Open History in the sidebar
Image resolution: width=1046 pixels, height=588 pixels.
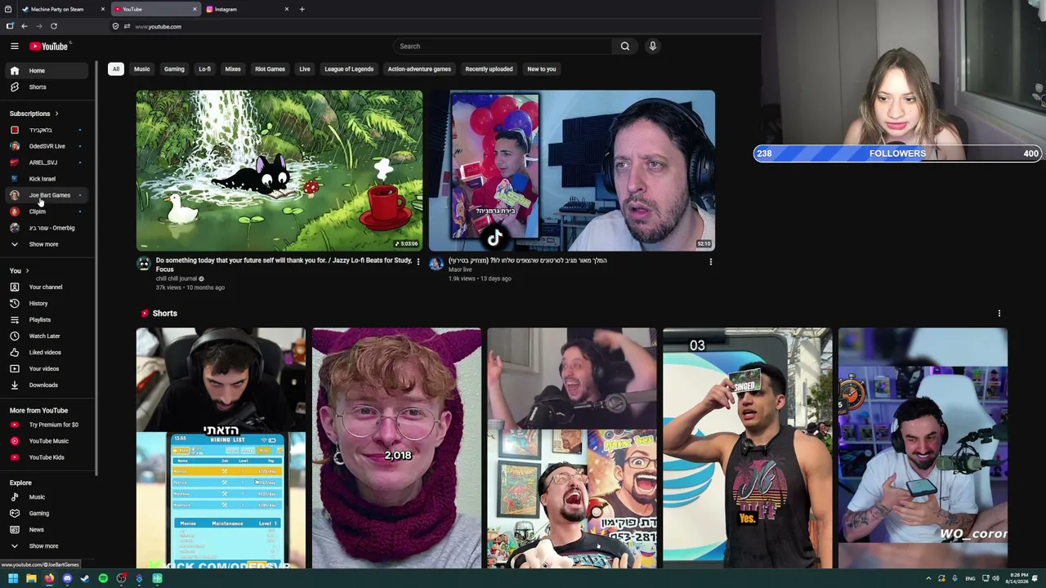[x=46, y=303]
